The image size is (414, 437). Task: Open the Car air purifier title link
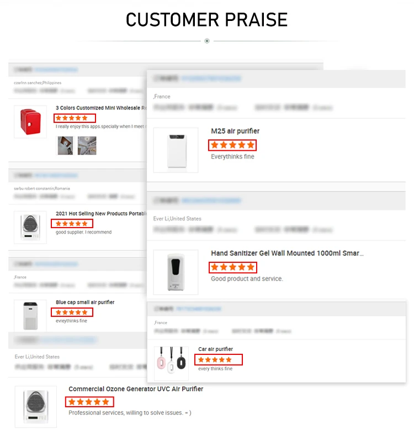click(215, 349)
